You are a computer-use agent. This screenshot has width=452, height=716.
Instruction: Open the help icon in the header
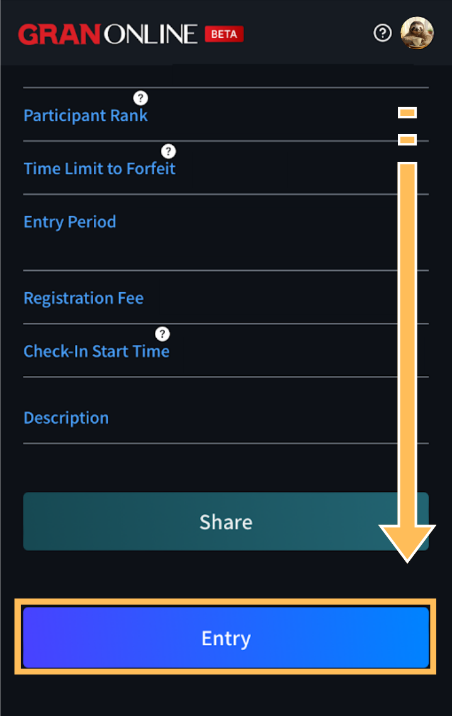tap(383, 33)
